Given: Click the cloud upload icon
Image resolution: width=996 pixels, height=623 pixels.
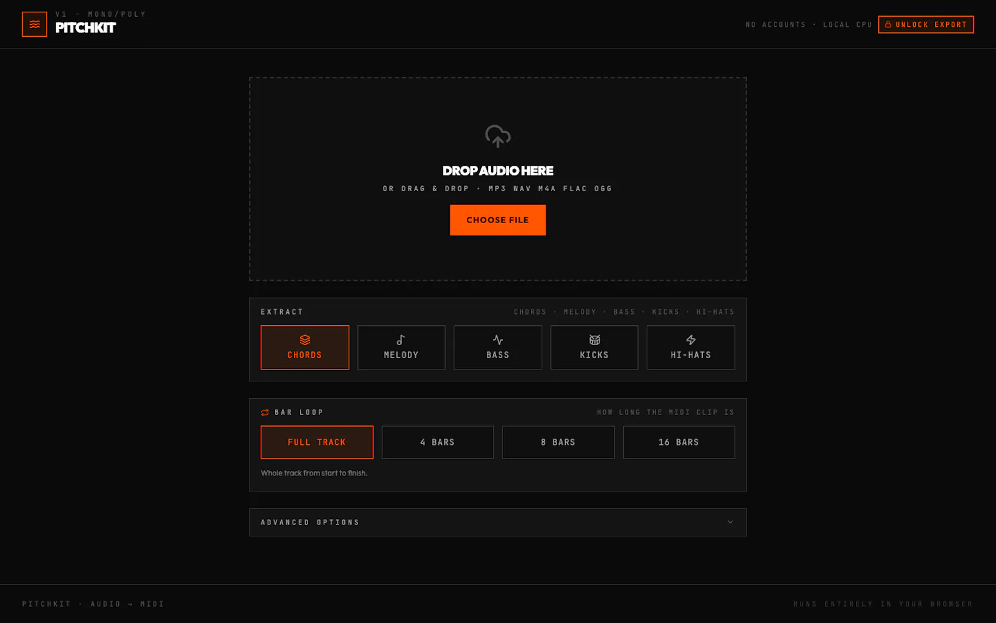Looking at the screenshot, I should tap(498, 136).
